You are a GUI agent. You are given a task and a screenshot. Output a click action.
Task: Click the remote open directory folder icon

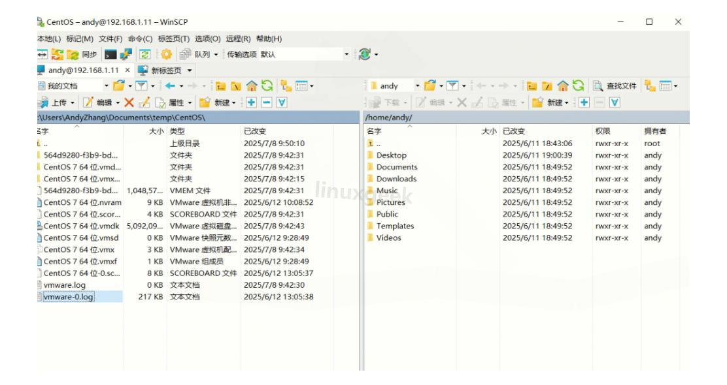pos(430,85)
